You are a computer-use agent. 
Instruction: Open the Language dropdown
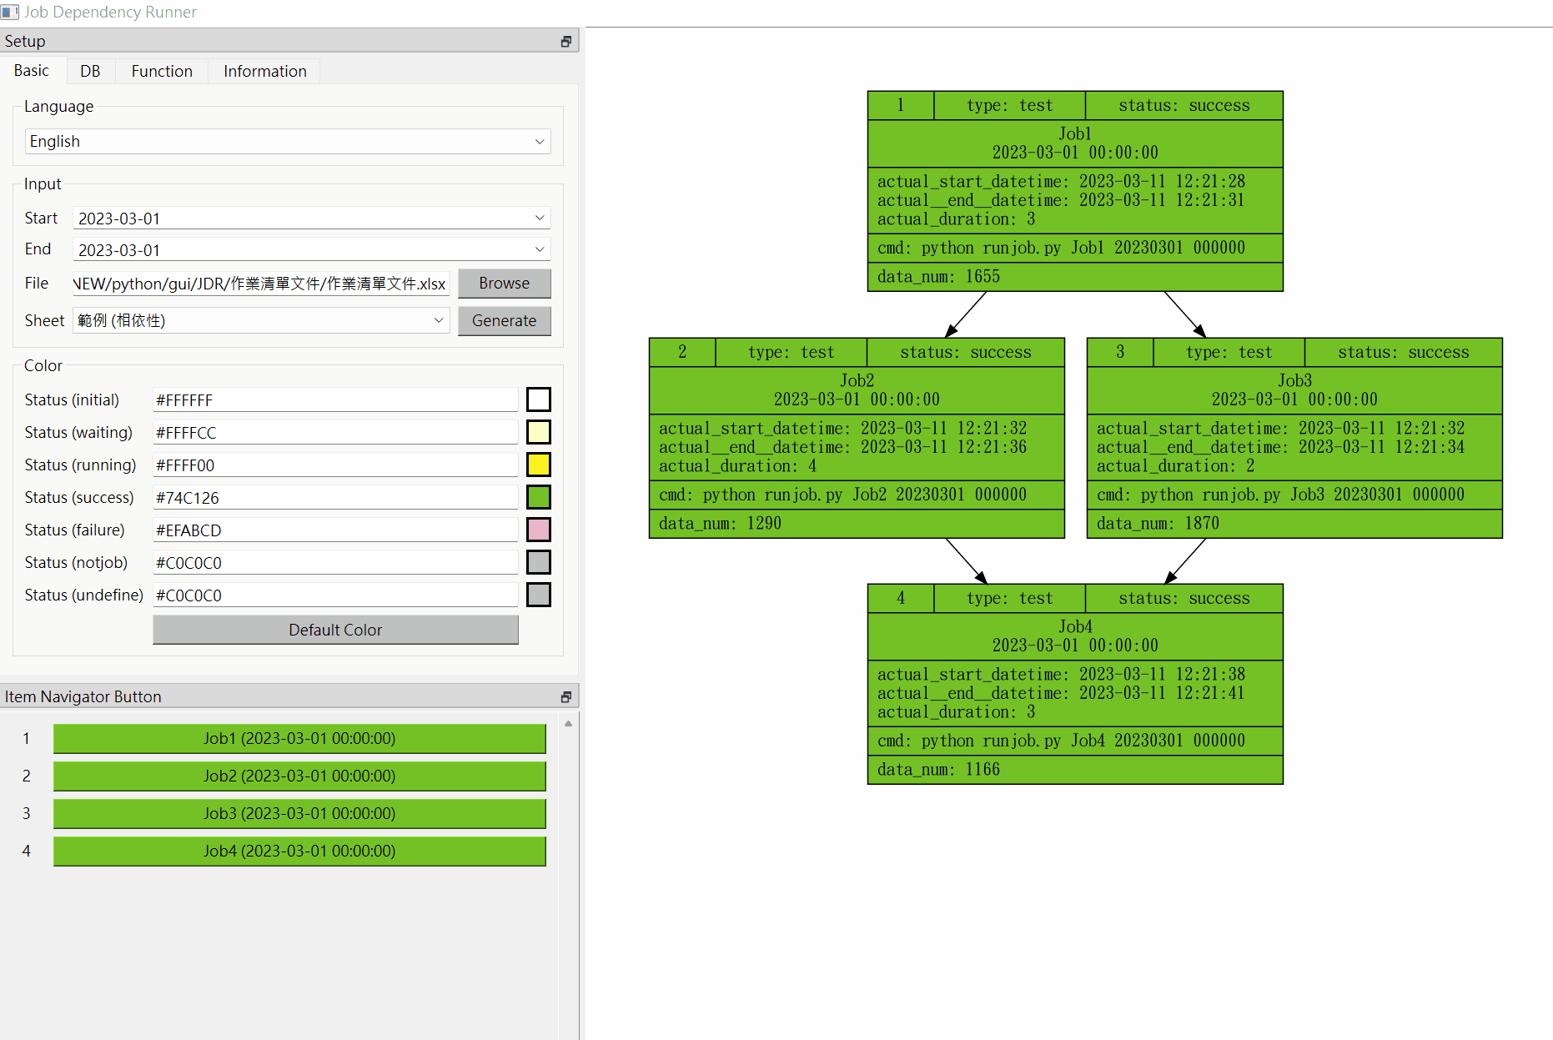(x=540, y=141)
